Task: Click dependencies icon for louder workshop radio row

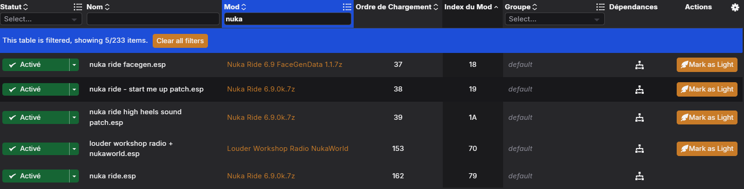Action: tap(640, 149)
